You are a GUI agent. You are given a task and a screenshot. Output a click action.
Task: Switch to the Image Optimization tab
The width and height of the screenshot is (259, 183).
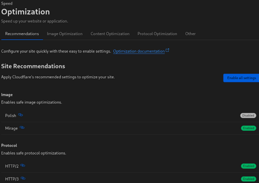click(x=65, y=34)
